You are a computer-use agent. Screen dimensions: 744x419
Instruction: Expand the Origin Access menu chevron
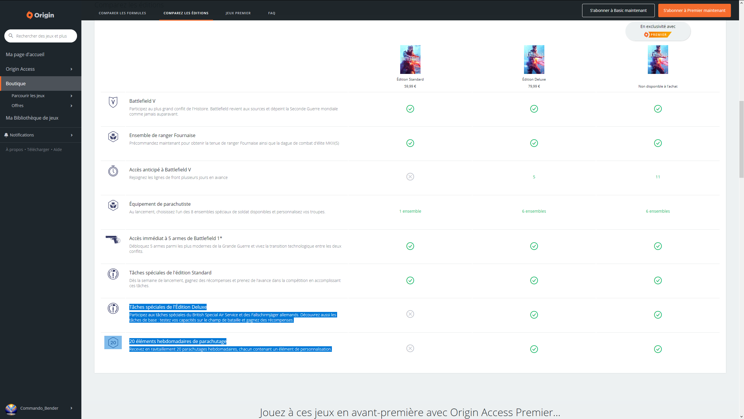coord(71,69)
